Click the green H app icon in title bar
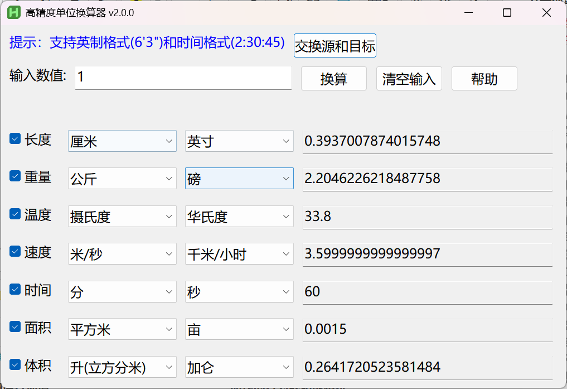Viewport: 567px width, 389px height. pos(14,13)
